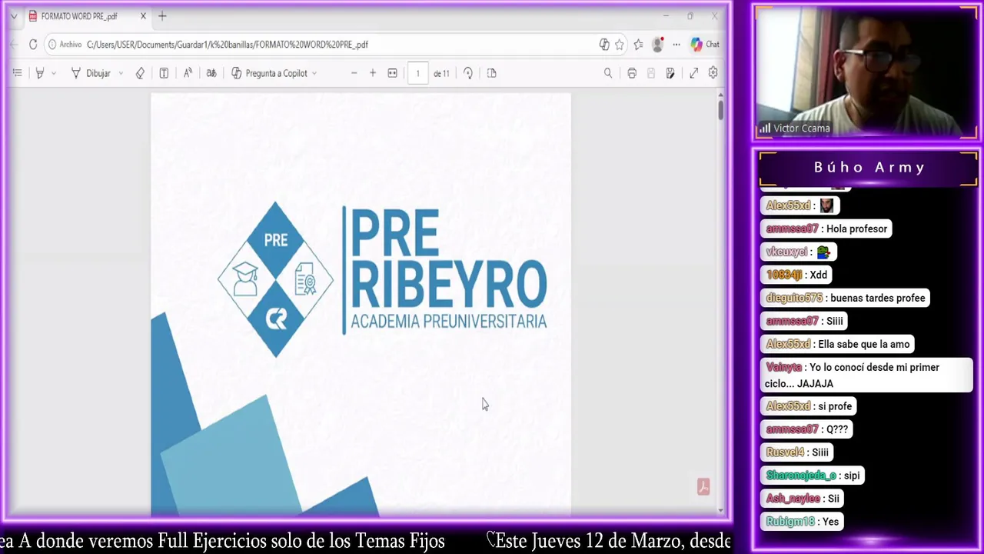The height and width of the screenshot is (554, 984).
Task: Edit the page number field
Action: [x=417, y=73]
